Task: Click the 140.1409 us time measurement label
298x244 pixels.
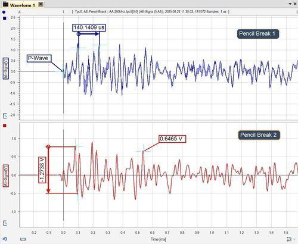Action: tap(89, 27)
